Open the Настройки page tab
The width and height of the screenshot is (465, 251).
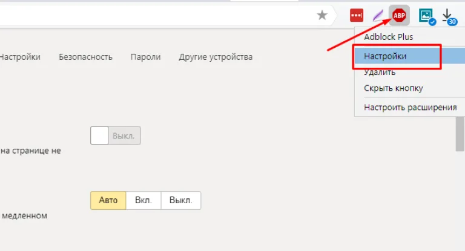click(20, 57)
